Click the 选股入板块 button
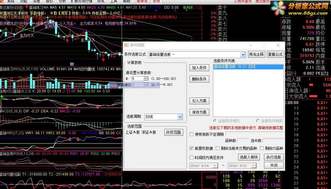The height and width of the screenshot is (189, 331). (249, 157)
